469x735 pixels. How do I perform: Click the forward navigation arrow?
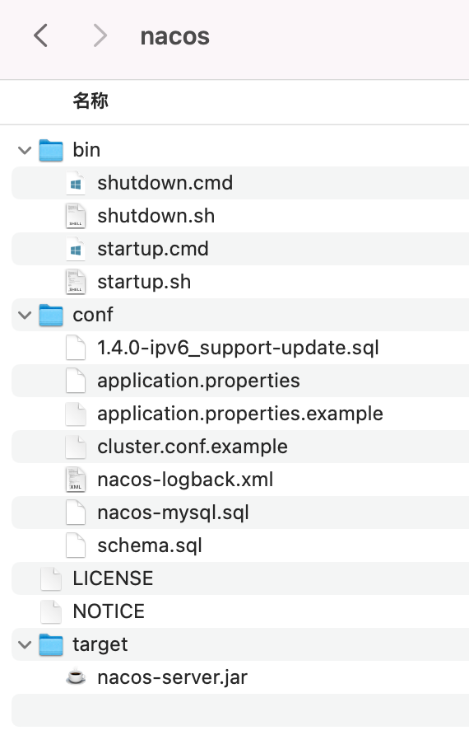pyautogui.click(x=100, y=36)
